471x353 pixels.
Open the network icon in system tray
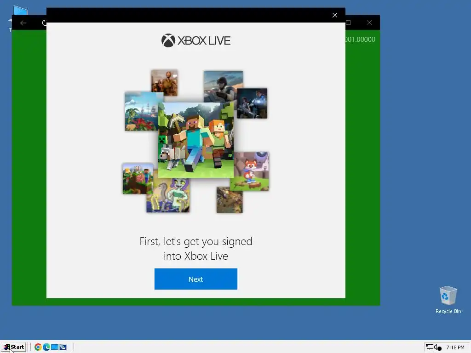429,347
